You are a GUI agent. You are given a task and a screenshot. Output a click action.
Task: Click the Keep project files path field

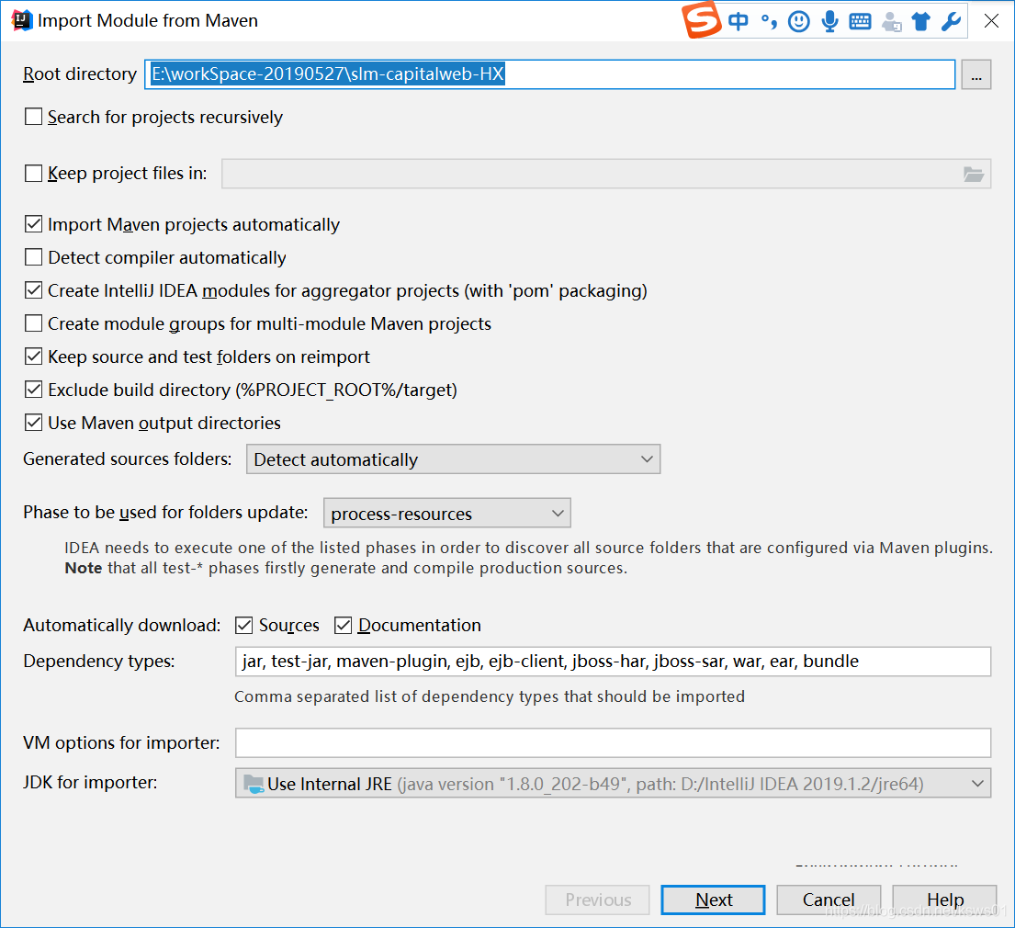click(606, 174)
